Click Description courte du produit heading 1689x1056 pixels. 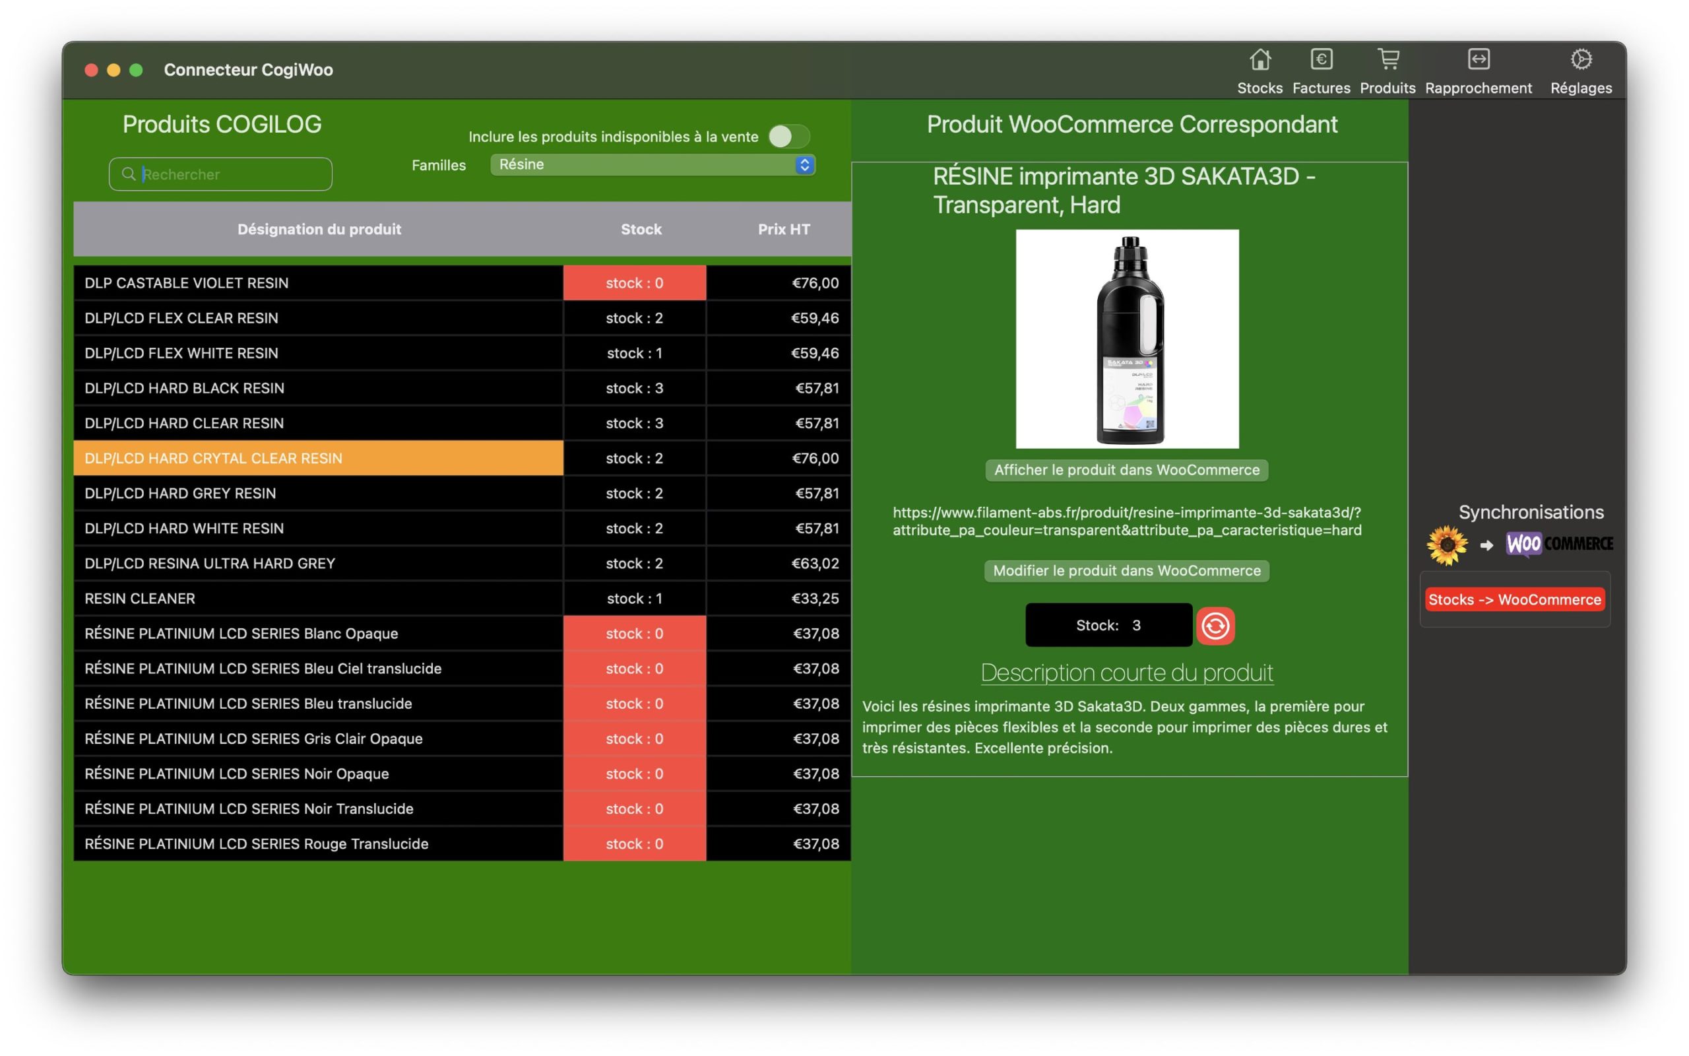[1126, 673]
